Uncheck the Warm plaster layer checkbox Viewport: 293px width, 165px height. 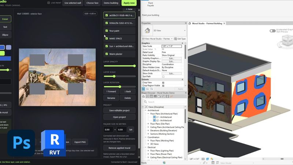(x=107, y=54)
